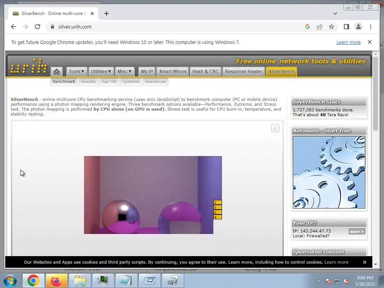The width and height of the screenshot is (384, 288).
Task: Open Learn more about Chrome updates
Action: (x=348, y=42)
